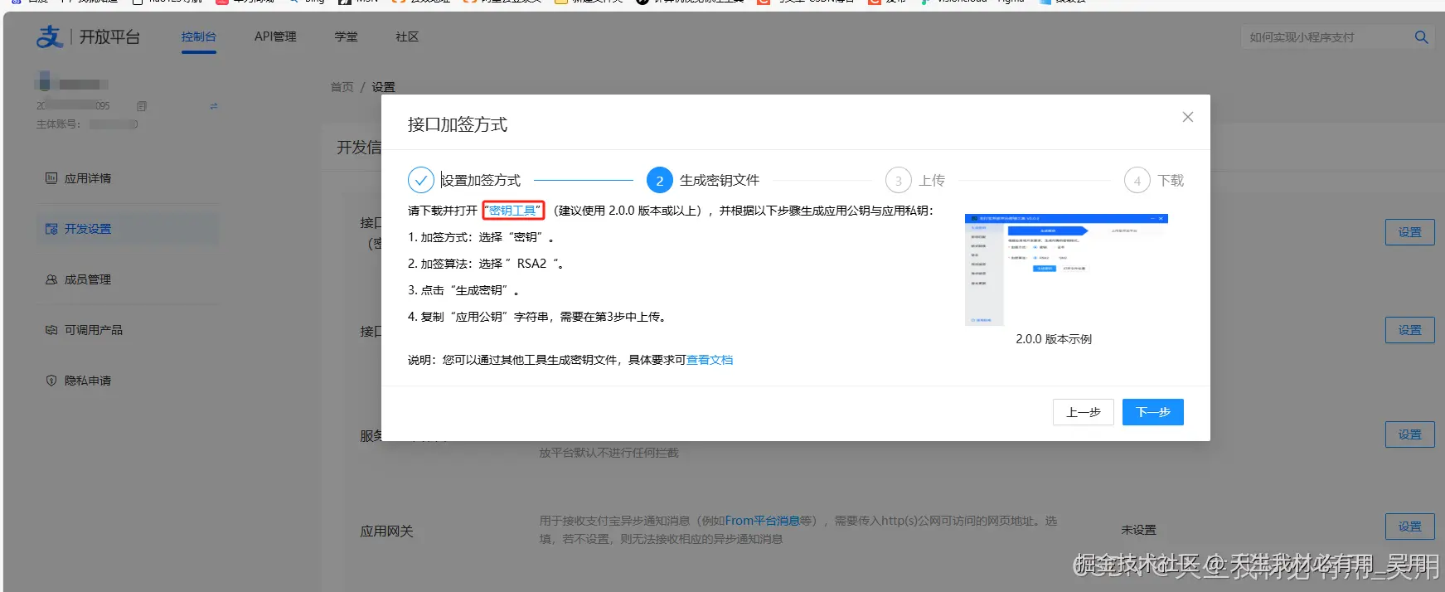
Task: Click the search magnifier icon
Action: pos(1421,37)
